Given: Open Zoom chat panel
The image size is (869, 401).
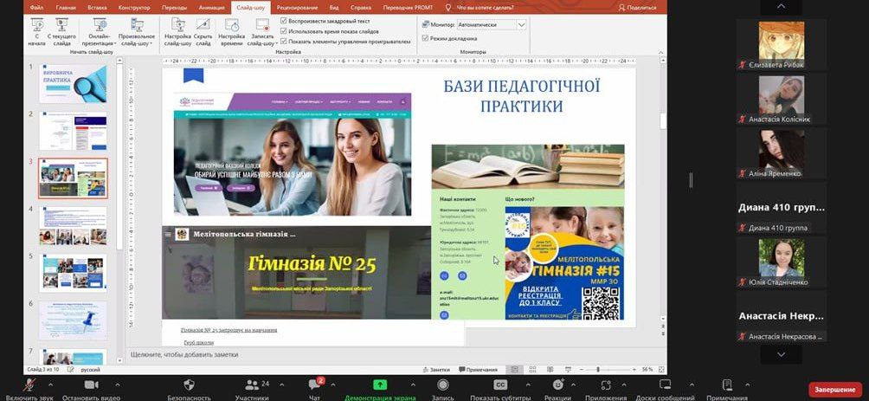Looking at the screenshot, I should pyautogui.click(x=316, y=385).
